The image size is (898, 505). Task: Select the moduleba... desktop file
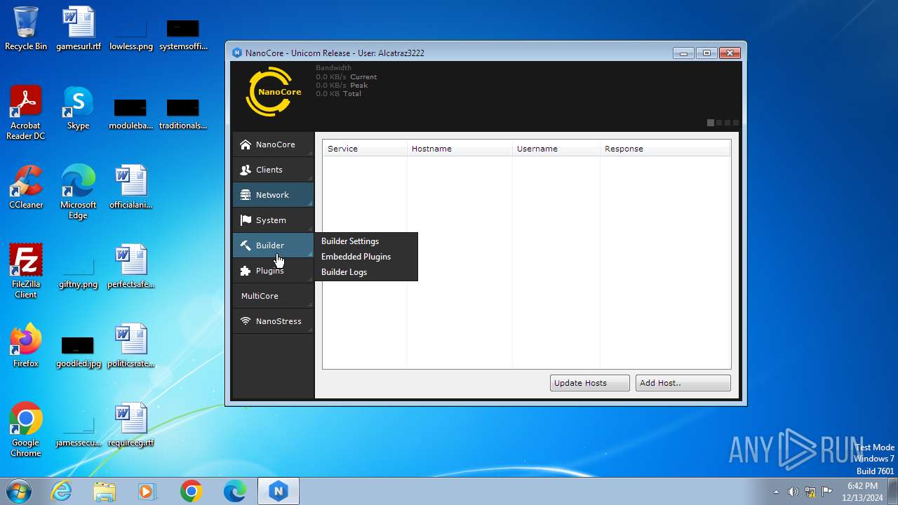pos(131,115)
